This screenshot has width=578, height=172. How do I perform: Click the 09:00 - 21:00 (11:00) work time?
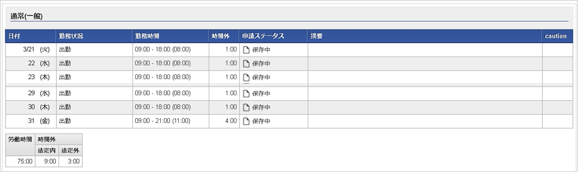point(163,121)
